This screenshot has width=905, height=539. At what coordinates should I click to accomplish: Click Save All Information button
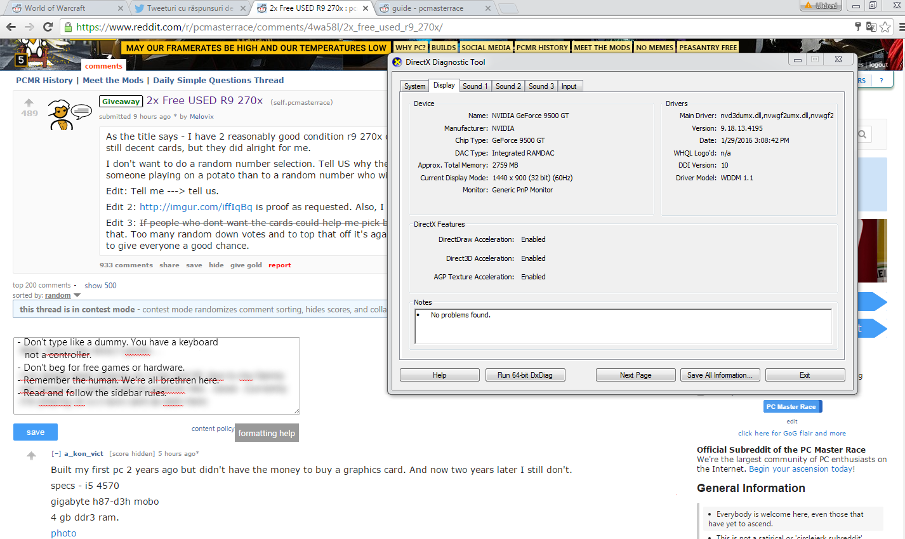tap(720, 375)
